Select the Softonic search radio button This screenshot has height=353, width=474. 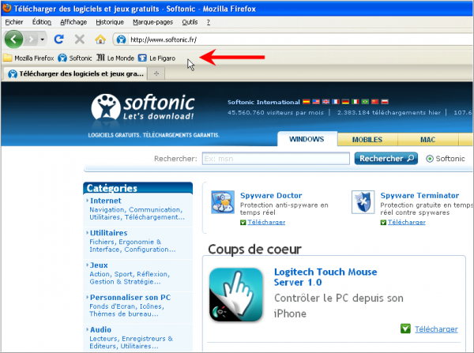point(430,159)
